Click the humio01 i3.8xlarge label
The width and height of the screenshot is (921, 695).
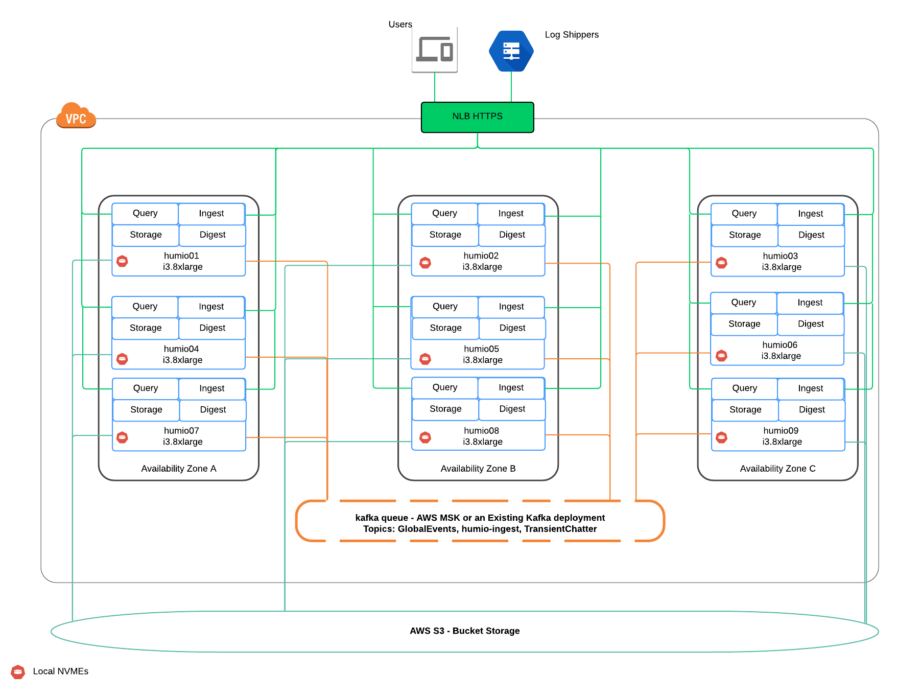click(182, 262)
